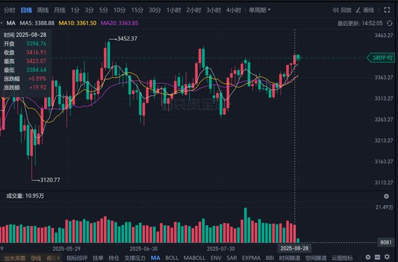Switch to 周线 weekly chart tab

[43, 10]
